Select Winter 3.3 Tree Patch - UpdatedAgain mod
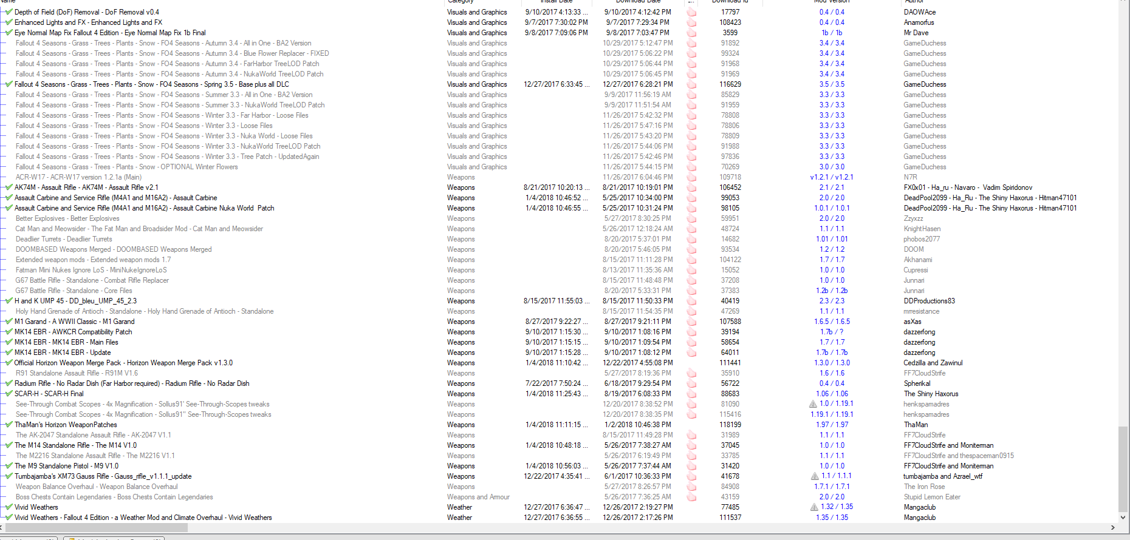This screenshot has width=1130, height=540. (x=168, y=157)
